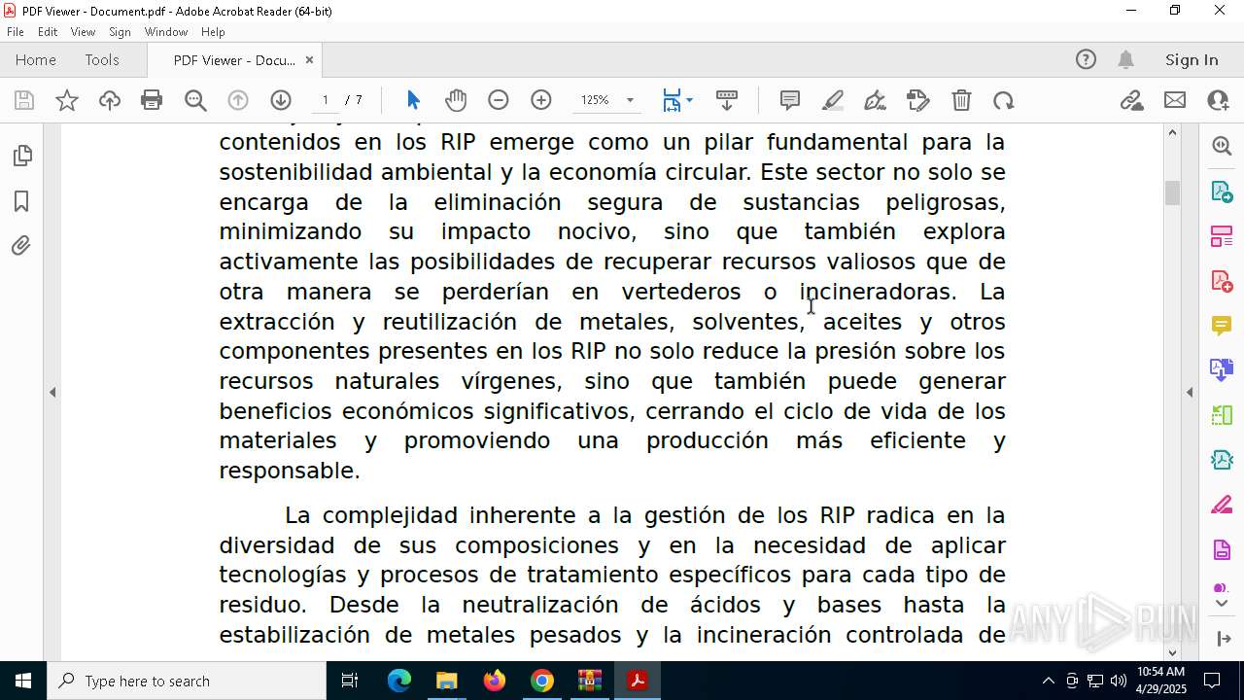1244x700 pixels.
Task: Open notifications bell
Action: point(1125,59)
